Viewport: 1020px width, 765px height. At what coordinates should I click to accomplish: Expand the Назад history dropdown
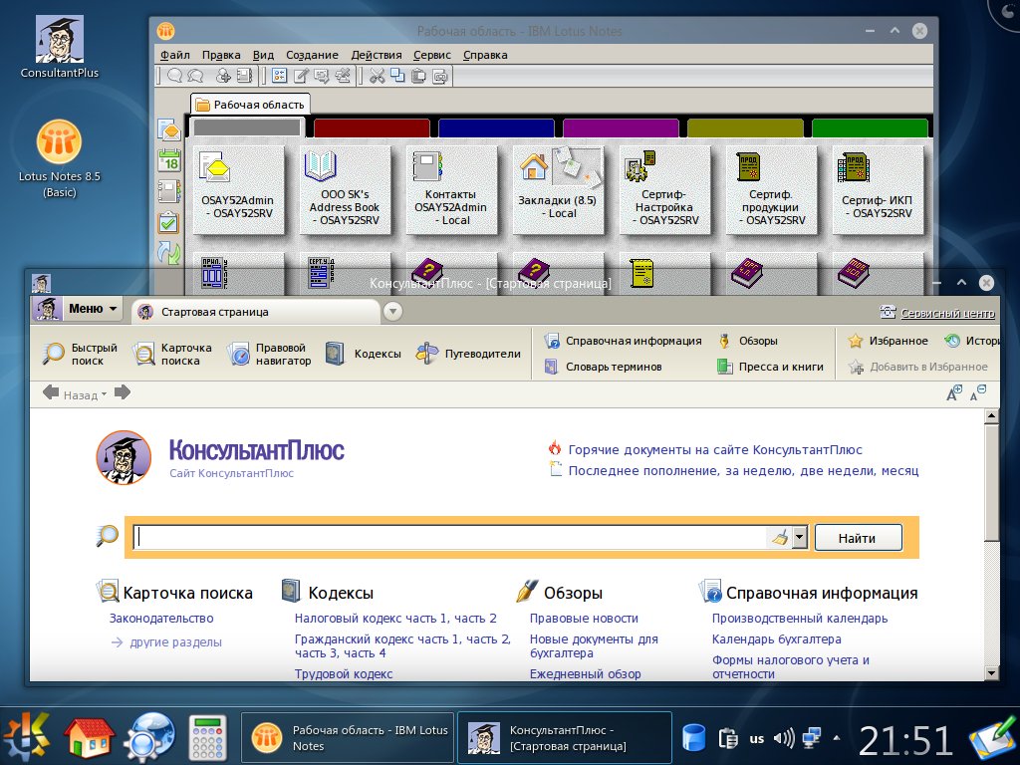(104, 395)
